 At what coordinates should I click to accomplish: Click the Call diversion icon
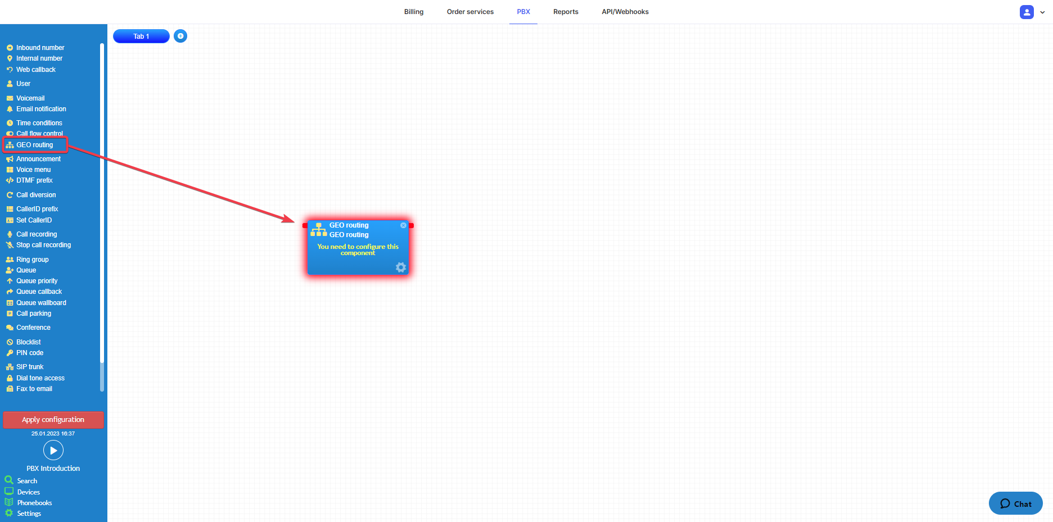point(10,195)
